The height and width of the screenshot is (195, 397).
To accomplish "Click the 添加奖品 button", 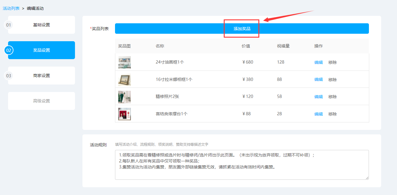I will 242,29.
